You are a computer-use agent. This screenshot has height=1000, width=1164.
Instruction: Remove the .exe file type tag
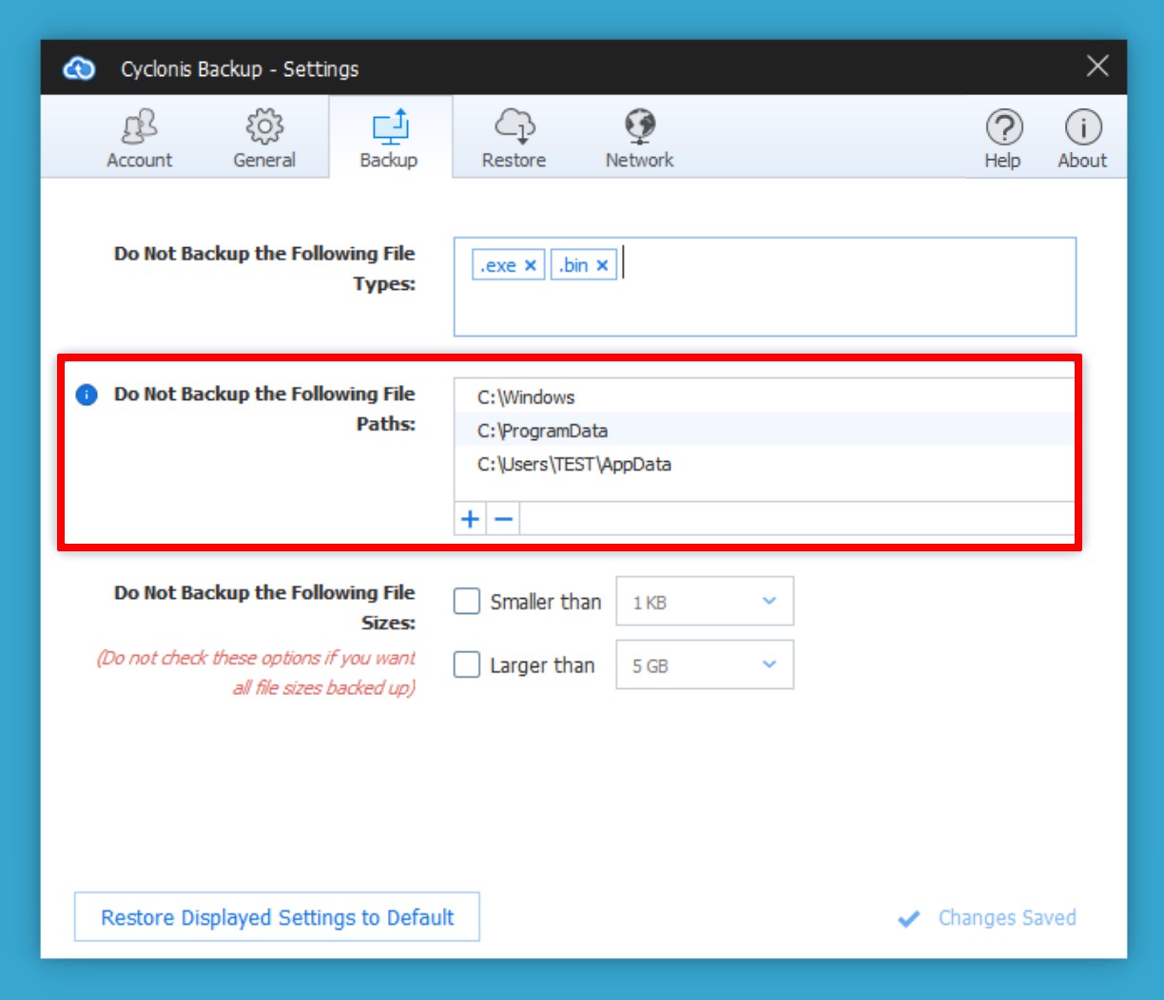tap(531, 266)
